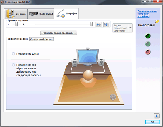Select the Микрофон tab

click(66, 14)
